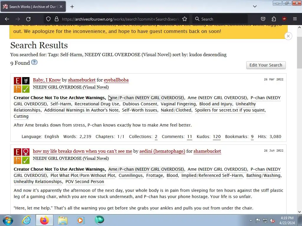This screenshot has width=302, height=226.
Task: Focus the browser Search box
Action: [221, 19]
